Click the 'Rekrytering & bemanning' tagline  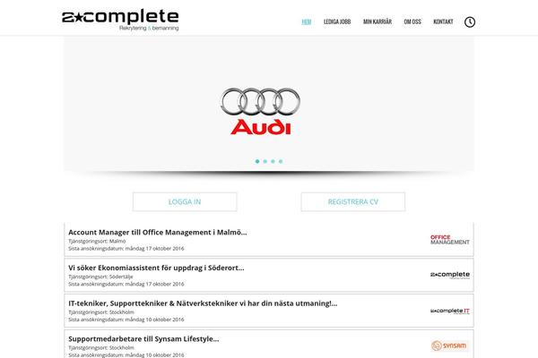pos(149,28)
